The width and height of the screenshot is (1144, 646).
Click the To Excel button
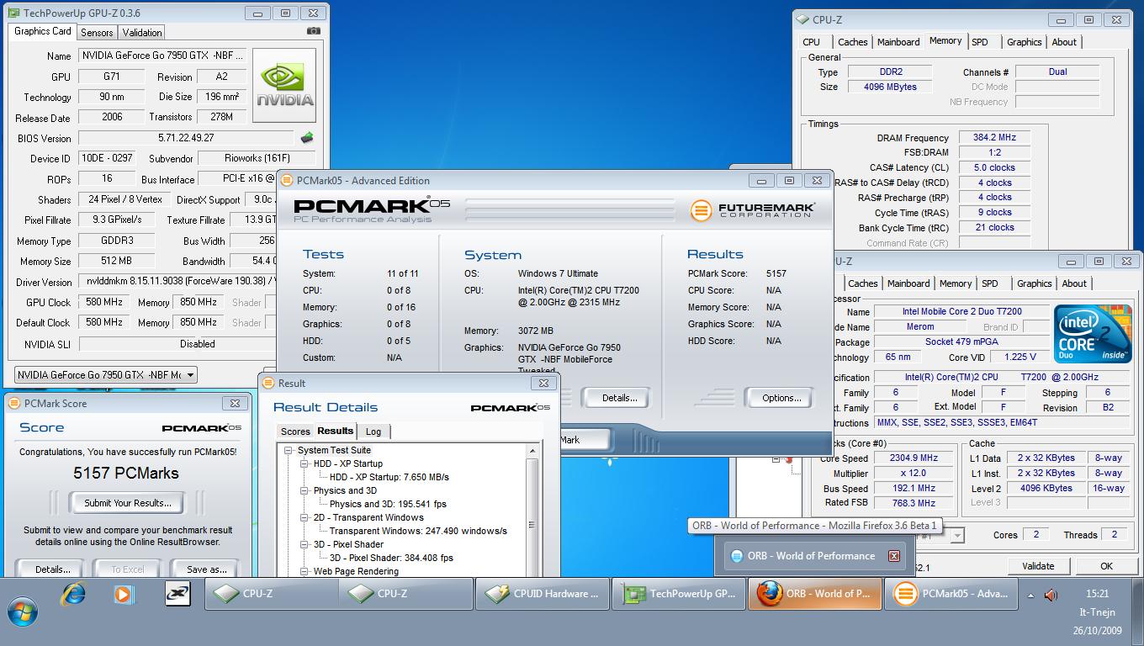point(128,569)
